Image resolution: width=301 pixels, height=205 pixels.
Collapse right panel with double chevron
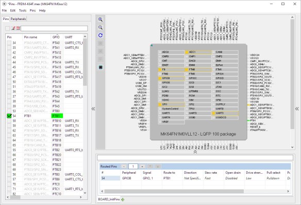[x=297, y=109]
